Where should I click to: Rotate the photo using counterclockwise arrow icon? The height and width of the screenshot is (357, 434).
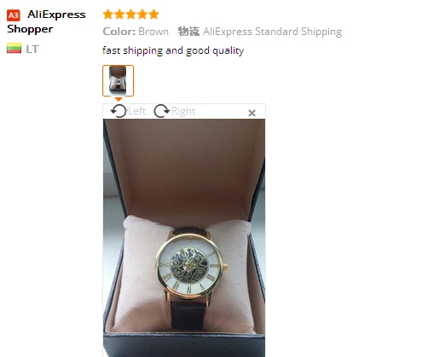click(119, 111)
